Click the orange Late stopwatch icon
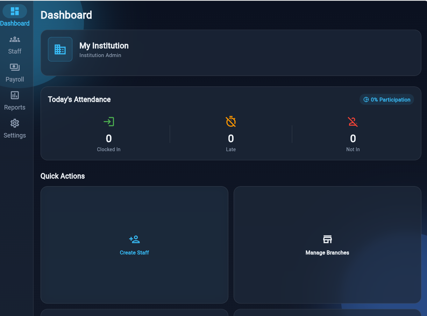 pyautogui.click(x=230, y=121)
